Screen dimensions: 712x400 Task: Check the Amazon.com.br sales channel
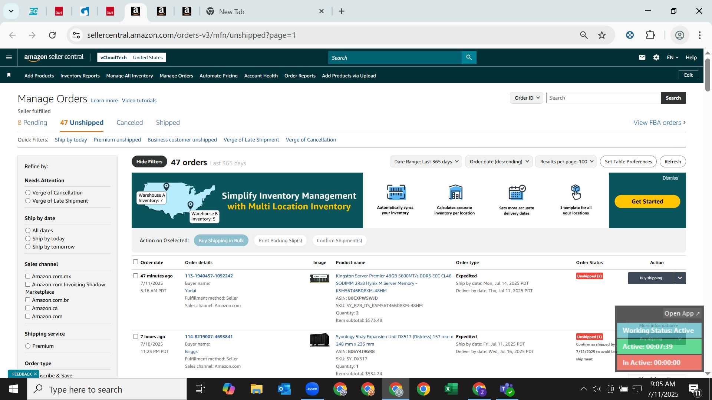click(27, 300)
